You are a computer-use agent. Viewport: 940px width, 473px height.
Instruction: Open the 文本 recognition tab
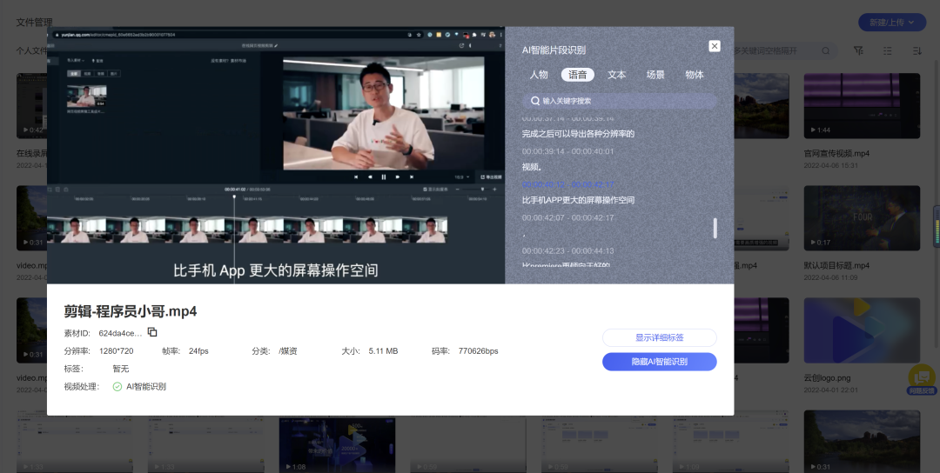coord(616,75)
